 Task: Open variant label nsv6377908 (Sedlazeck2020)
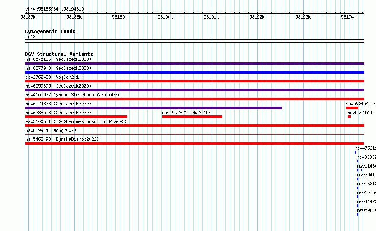tap(58, 68)
